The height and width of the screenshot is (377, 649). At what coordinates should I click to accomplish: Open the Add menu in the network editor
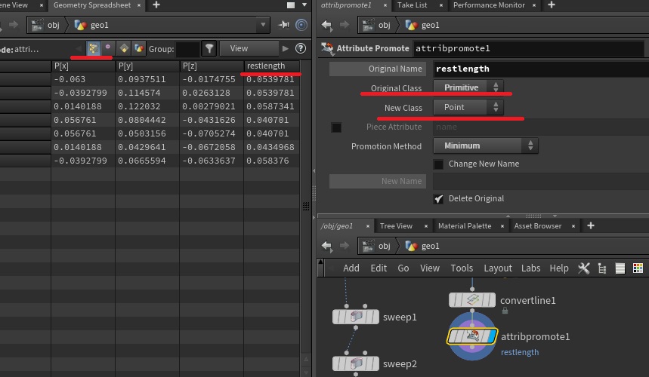coord(351,268)
